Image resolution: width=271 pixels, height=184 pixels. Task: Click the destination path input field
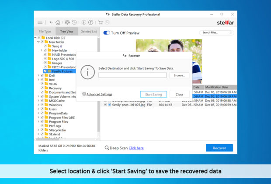click(x=132, y=75)
